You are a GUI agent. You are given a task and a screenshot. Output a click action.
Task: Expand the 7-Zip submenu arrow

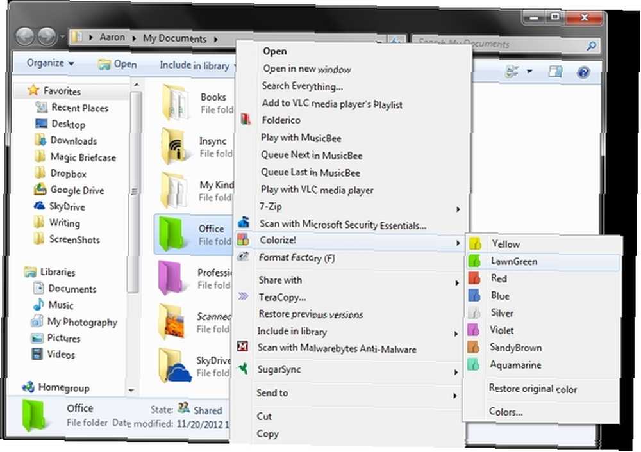458,209
